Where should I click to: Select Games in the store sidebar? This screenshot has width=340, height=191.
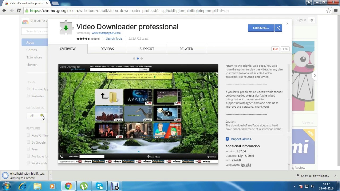click(31, 50)
